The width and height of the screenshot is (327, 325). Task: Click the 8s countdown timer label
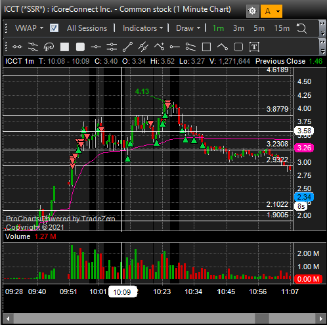(301, 206)
